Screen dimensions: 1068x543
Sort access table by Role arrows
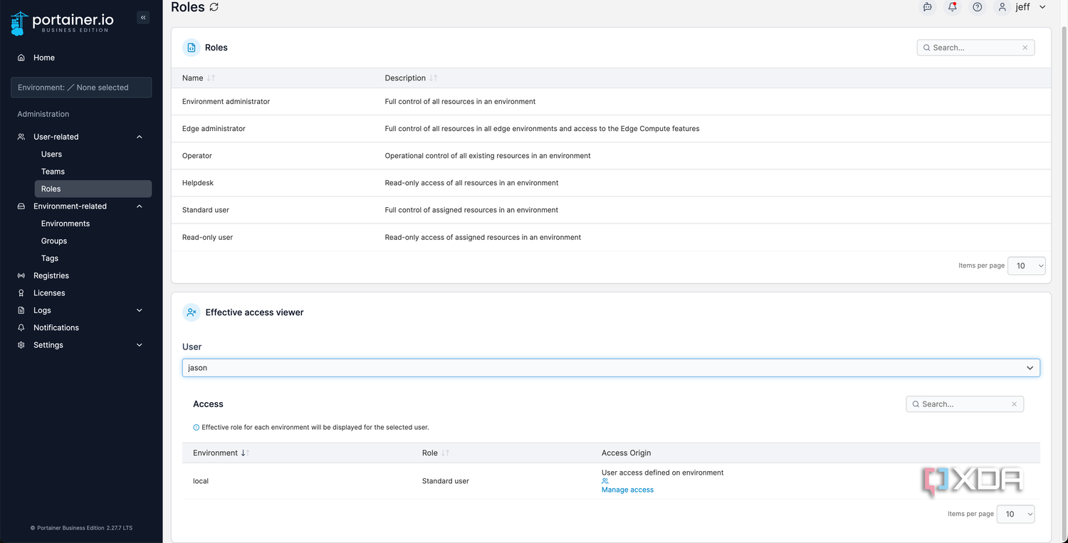click(x=445, y=453)
